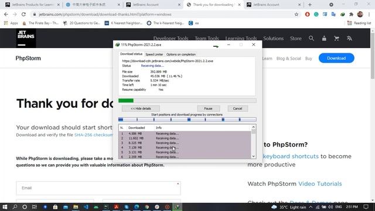
Task: Open Developer Tools menu on JetBrains site
Action: pos(171,38)
